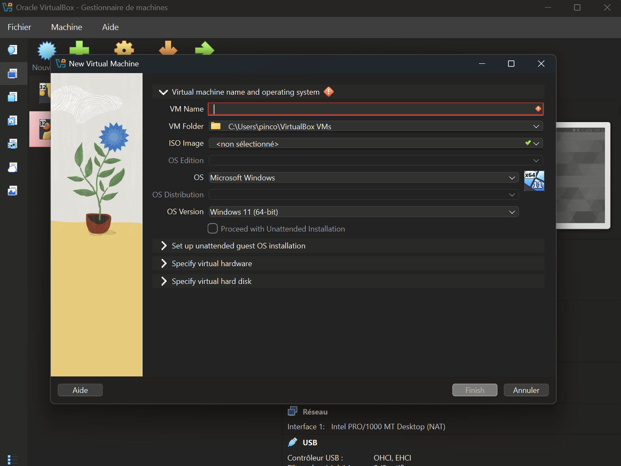Screen dimensions: 621x466
Task: Click the Finish button
Action: [475, 390]
